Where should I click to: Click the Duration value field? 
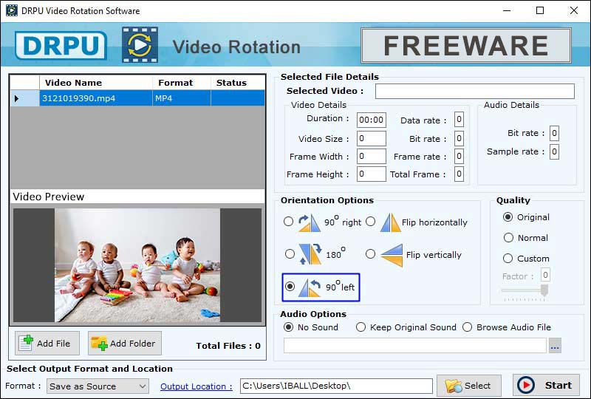click(x=372, y=120)
